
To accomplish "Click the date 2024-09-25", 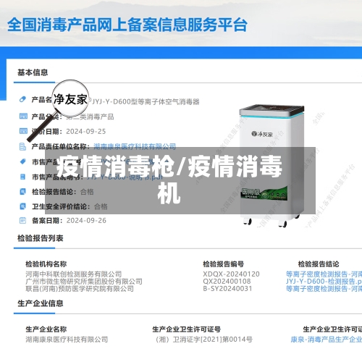I will 86,131.
